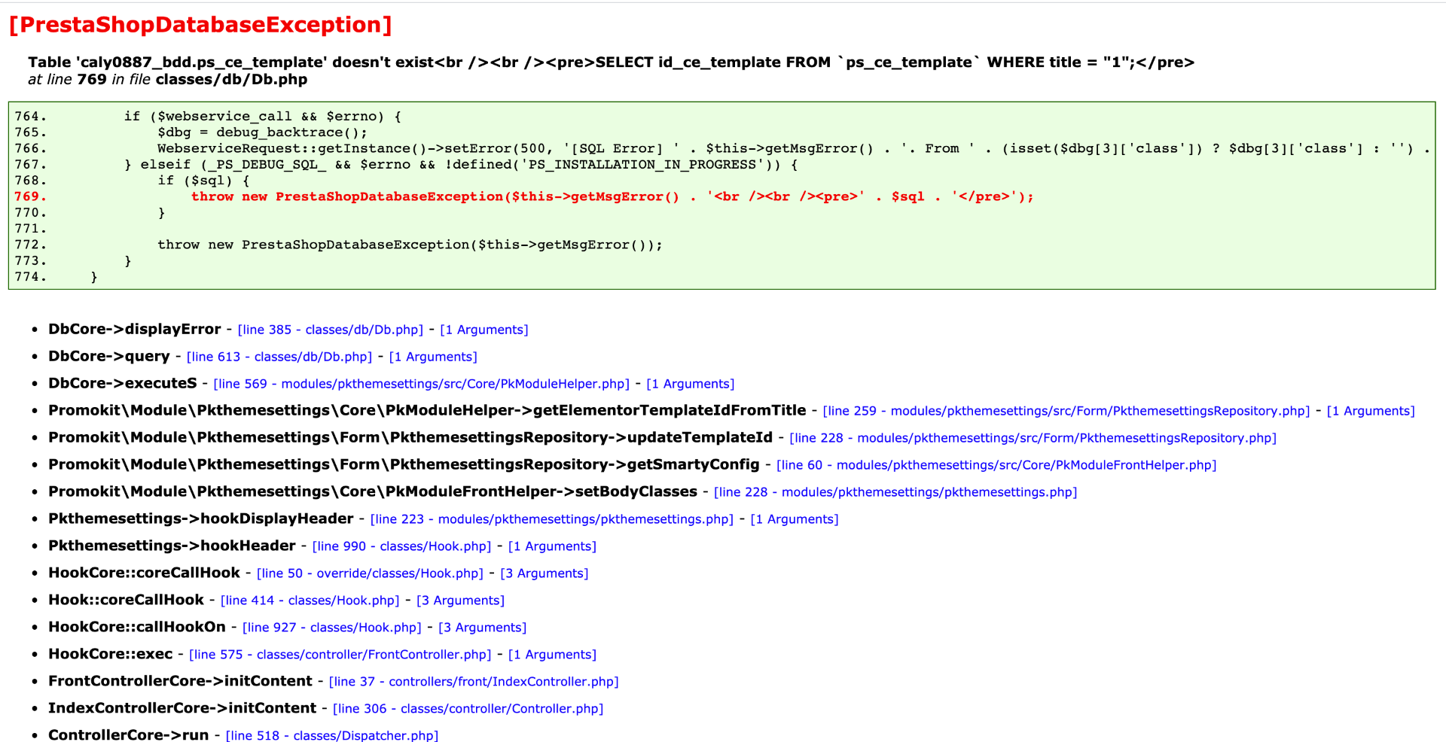Screen dimensions: 1446x742
Task: Show 3 arguments for Hook::coreCallHook
Action: pyautogui.click(x=461, y=601)
